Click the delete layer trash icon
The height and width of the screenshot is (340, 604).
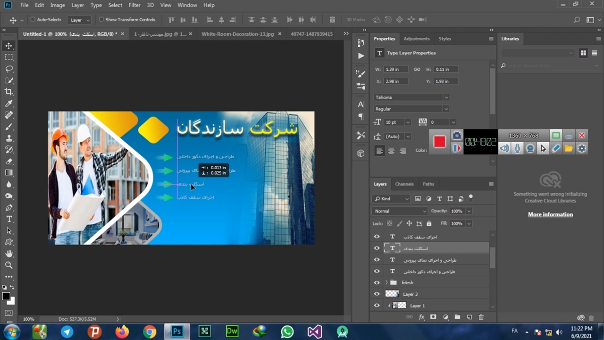pos(481,317)
